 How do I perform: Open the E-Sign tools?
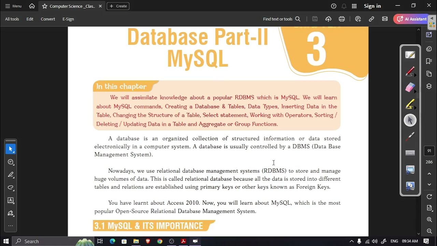[x=68, y=19]
